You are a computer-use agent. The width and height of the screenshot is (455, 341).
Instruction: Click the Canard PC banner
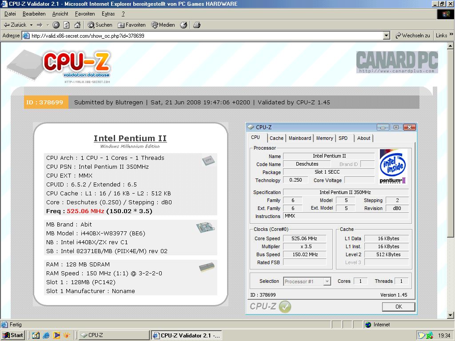[397, 62]
